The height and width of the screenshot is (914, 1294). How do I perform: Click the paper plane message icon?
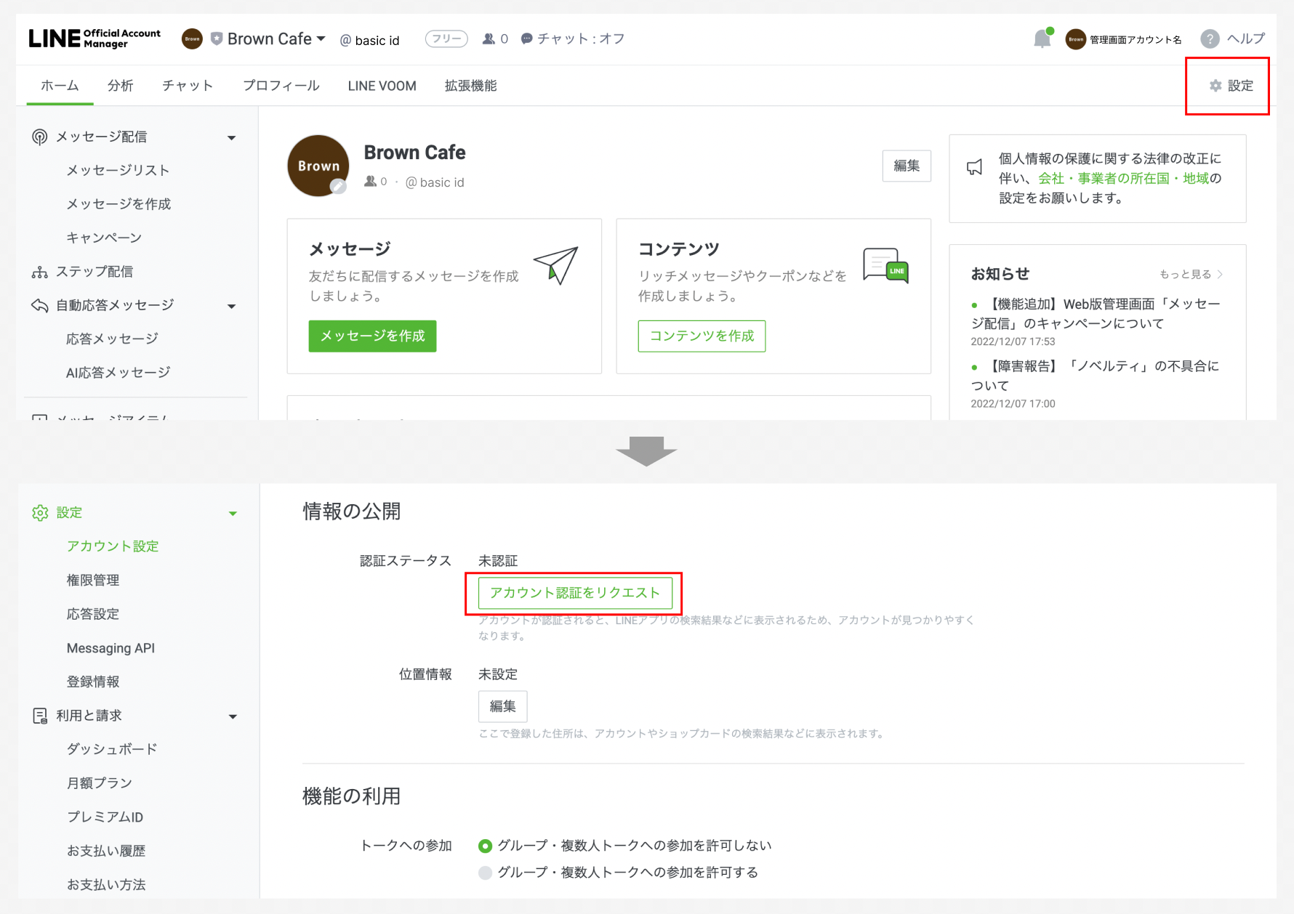(x=556, y=265)
